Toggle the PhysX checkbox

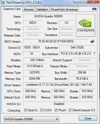(x=56, y=110)
